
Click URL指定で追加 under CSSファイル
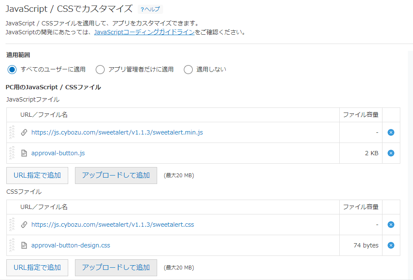37,268
